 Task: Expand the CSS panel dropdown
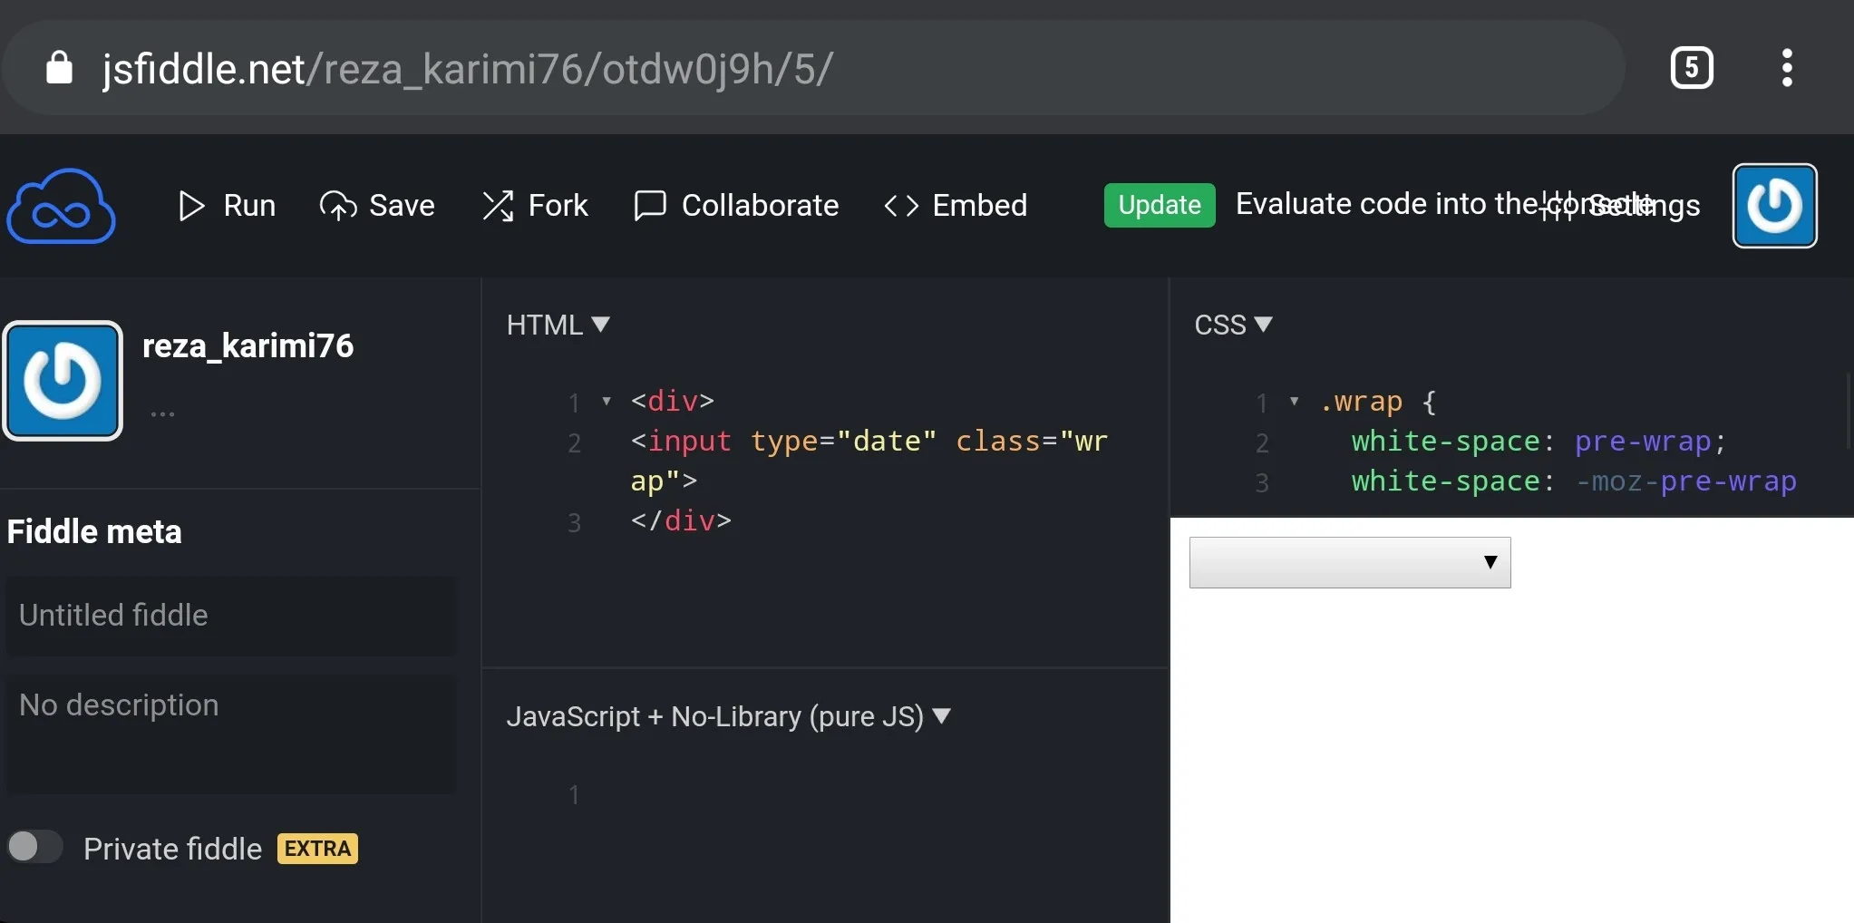click(1233, 325)
